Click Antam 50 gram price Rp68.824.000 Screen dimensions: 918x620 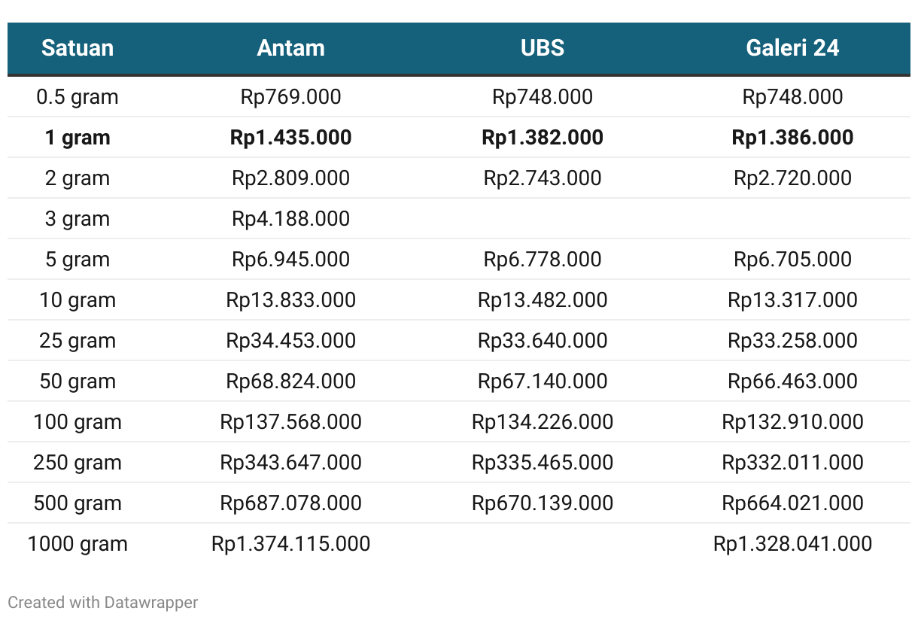point(291,381)
